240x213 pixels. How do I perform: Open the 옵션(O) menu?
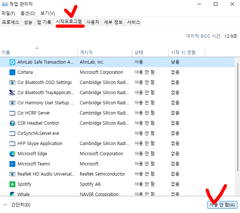pyautogui.click(x=28, y=13)
